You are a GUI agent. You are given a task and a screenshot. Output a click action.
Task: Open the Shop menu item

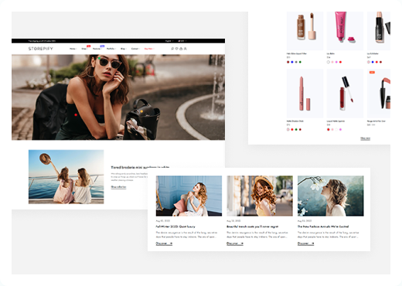click(x=84, y=49)
